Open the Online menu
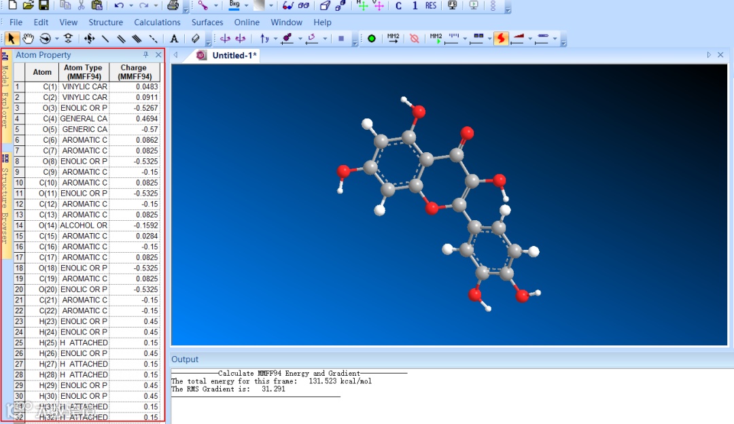 click(x=247, y=22)
